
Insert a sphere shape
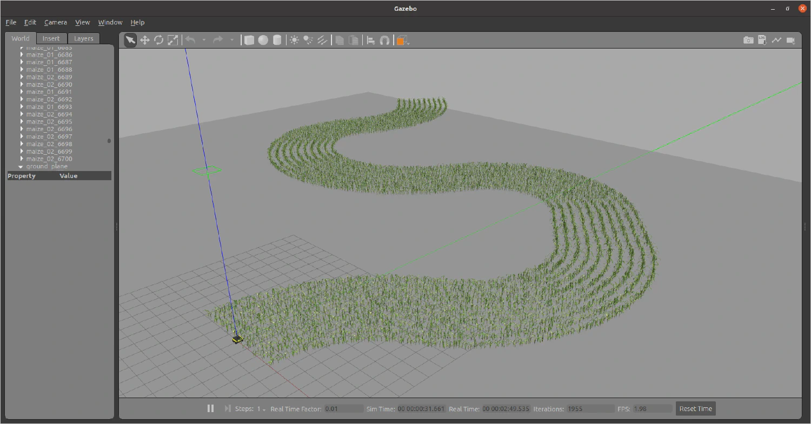point(263,40)
